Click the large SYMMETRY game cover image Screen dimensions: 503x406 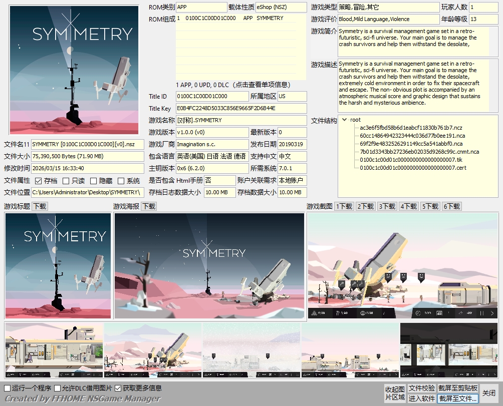[74, 70]
